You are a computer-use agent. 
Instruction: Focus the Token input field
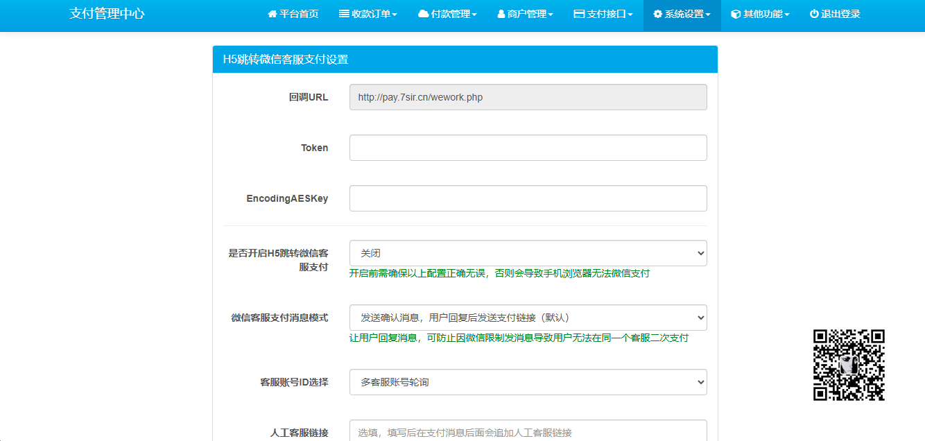528,148
